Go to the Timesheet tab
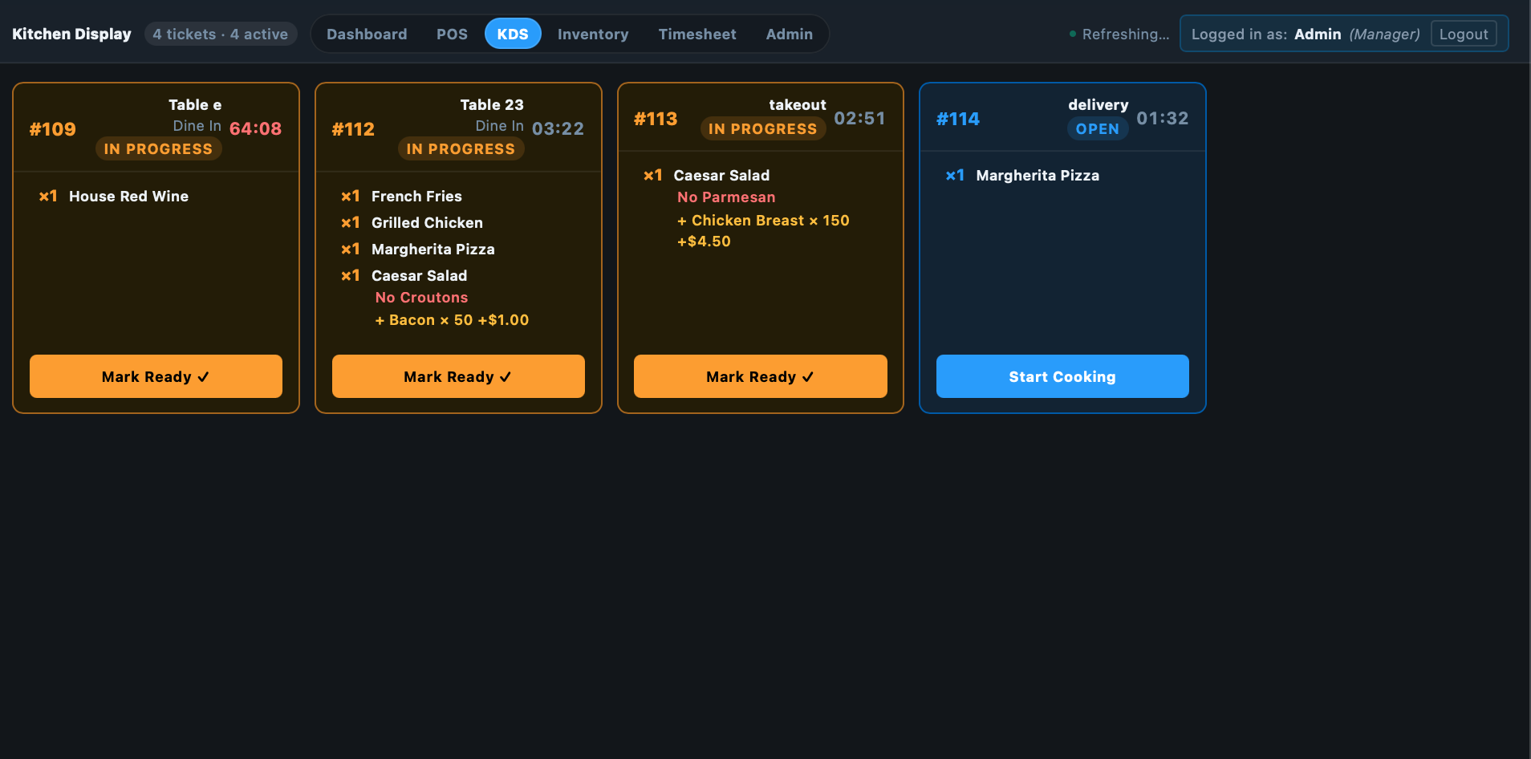The image size is (1531, 759). click(697, 34)
